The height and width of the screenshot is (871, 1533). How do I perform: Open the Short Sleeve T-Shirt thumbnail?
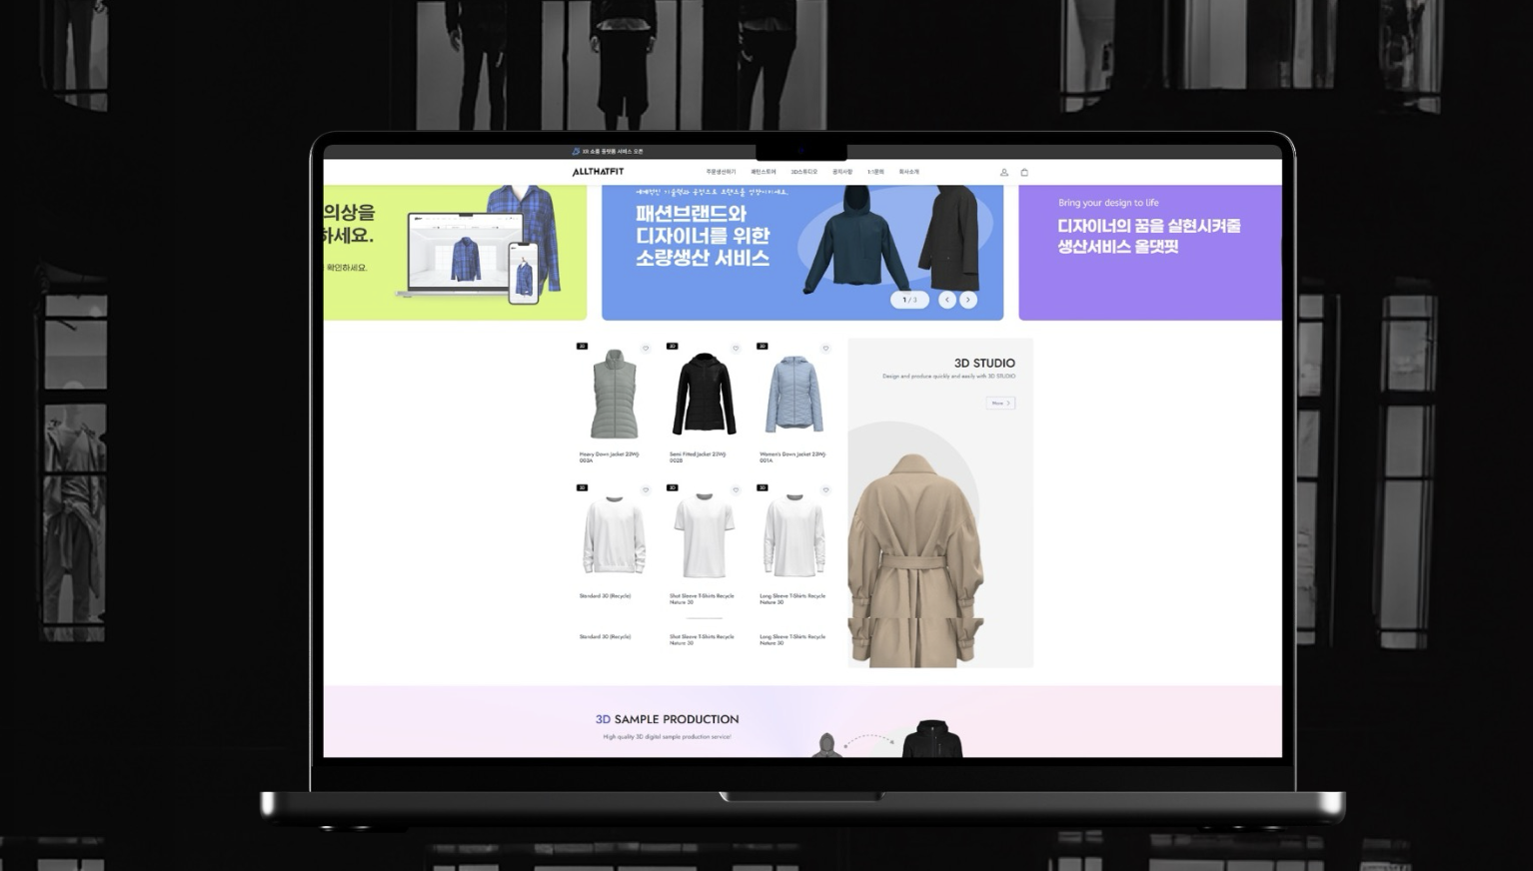pos(705,536)
